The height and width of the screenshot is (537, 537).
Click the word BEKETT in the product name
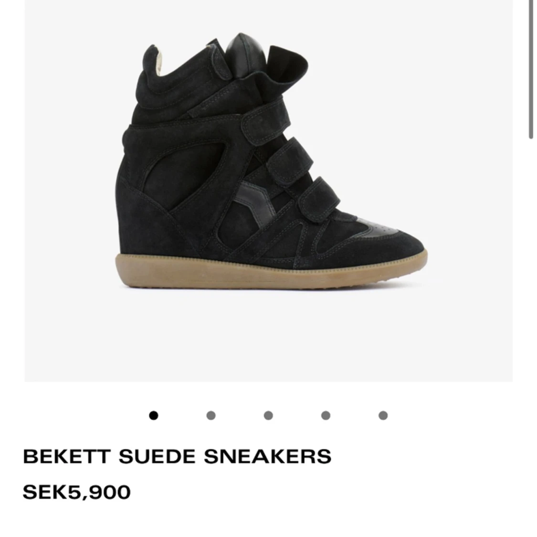(x=67, y=456)
